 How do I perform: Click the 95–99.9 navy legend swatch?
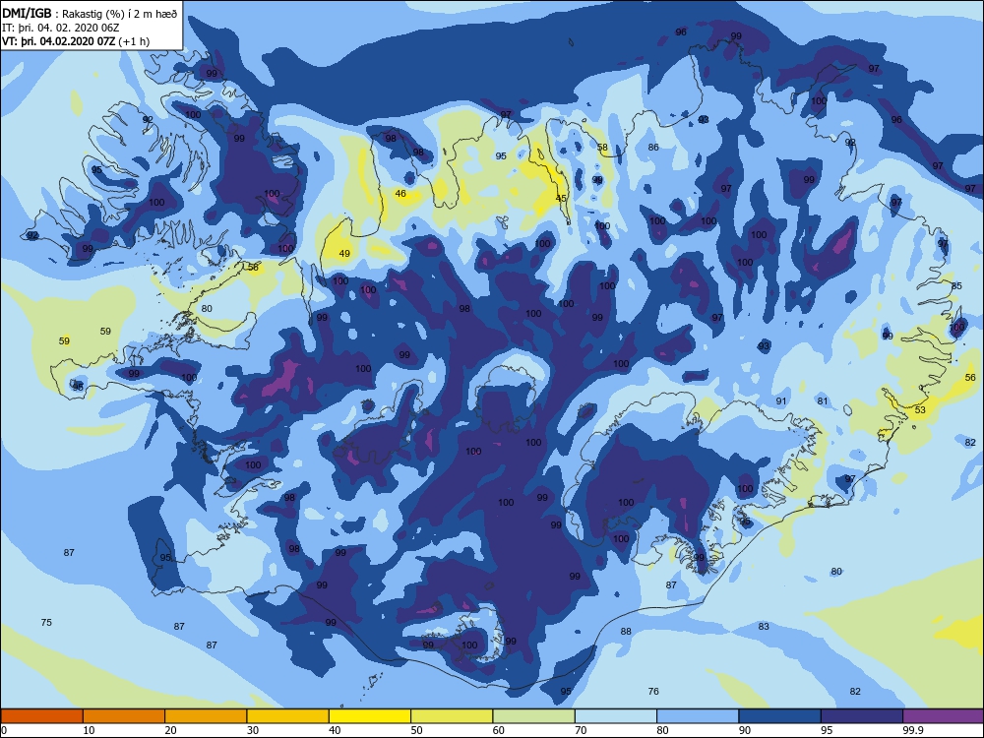[x=862, y=716]
